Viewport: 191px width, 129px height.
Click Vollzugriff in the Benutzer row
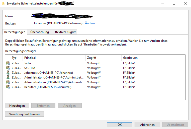[94, 87]
